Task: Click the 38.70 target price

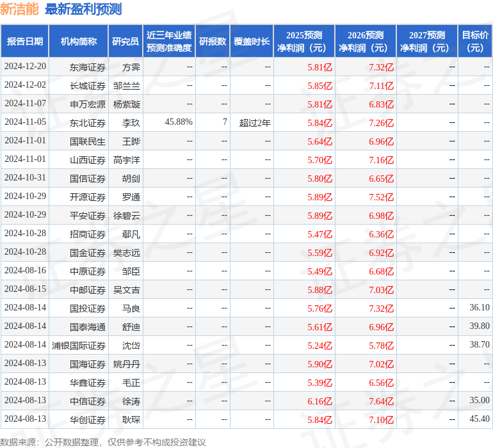Action: [480, 344]
